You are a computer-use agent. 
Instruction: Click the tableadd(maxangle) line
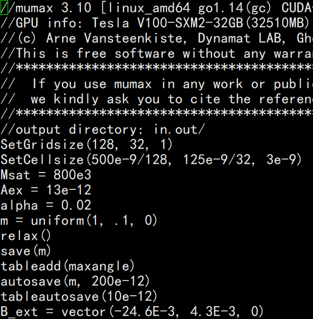[x=68, y=266]
